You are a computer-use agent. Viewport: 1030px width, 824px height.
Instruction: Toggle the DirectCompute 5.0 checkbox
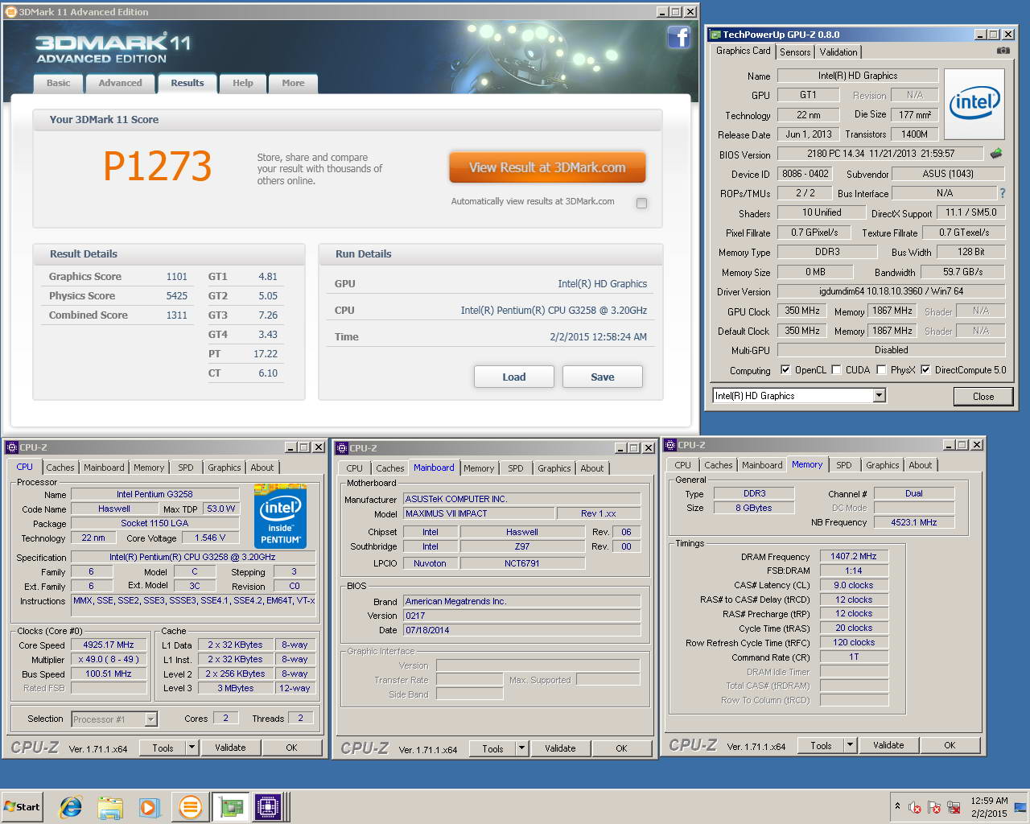(x=925, y=369)
